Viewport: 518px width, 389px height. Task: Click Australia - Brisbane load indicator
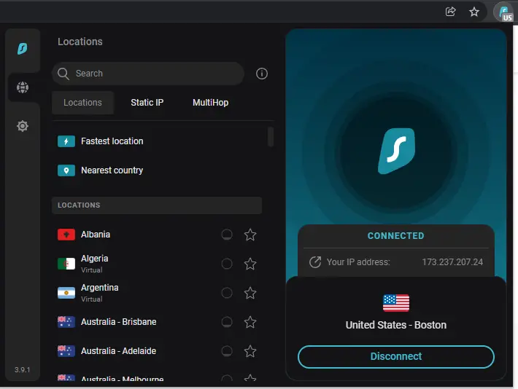tap(227, 322)
